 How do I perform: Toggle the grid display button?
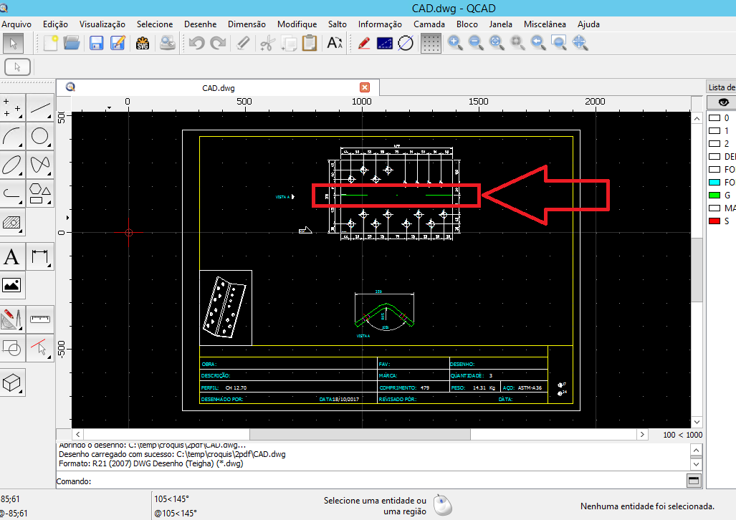click(x=430, y=43)
